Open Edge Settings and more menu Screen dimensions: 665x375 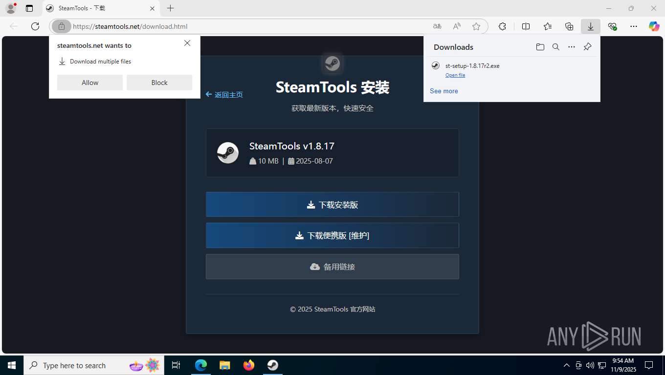[634, 26]
